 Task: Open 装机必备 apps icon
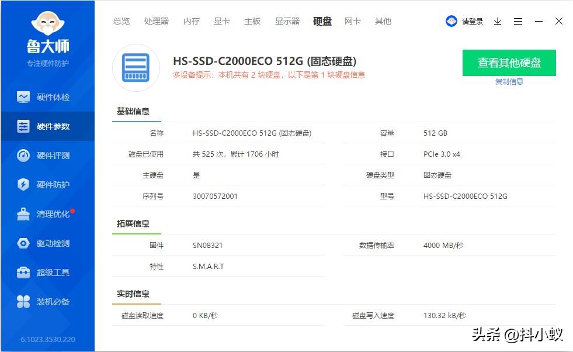[x=23, y=302]
